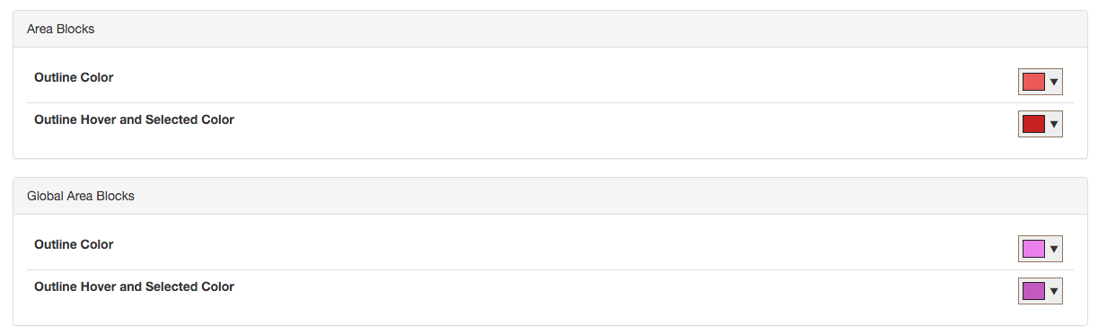Open the Area Blocks Outline Color light red swatch

pos(1033,83)
